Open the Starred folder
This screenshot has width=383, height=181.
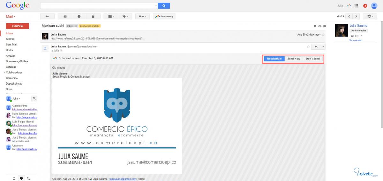click(10, 39)
